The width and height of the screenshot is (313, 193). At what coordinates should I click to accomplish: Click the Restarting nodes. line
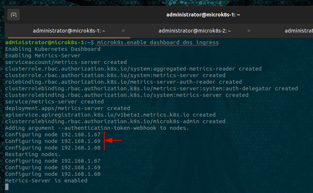pos(33,155)
